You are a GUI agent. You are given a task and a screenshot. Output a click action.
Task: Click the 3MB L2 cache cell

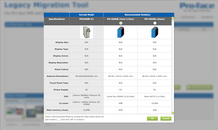120,103
